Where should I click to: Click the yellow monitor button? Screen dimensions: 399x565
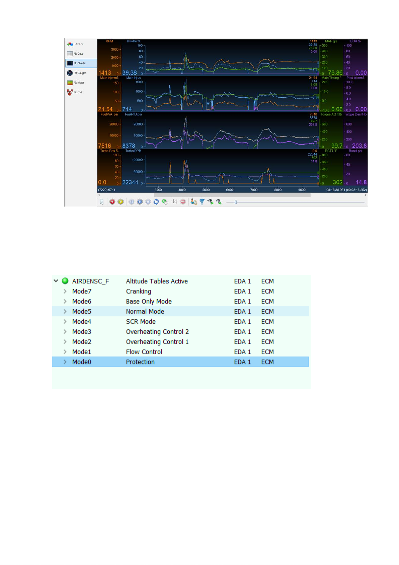pos(121,202)
